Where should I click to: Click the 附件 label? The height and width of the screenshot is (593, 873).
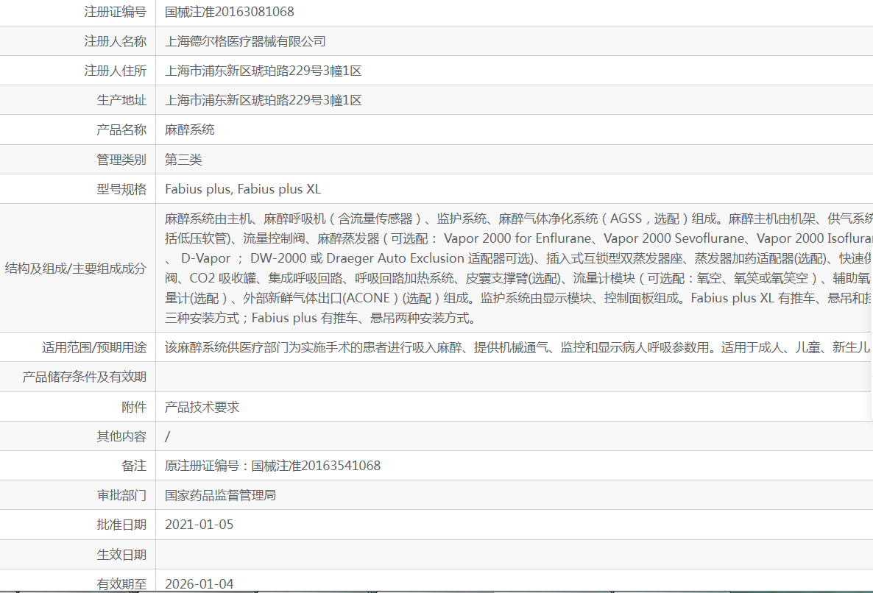tap(134, 407)
